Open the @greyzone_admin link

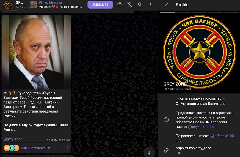[x=202, y=127]
